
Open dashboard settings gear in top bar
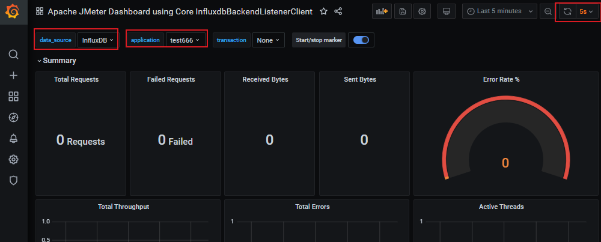tap(423, 11)
